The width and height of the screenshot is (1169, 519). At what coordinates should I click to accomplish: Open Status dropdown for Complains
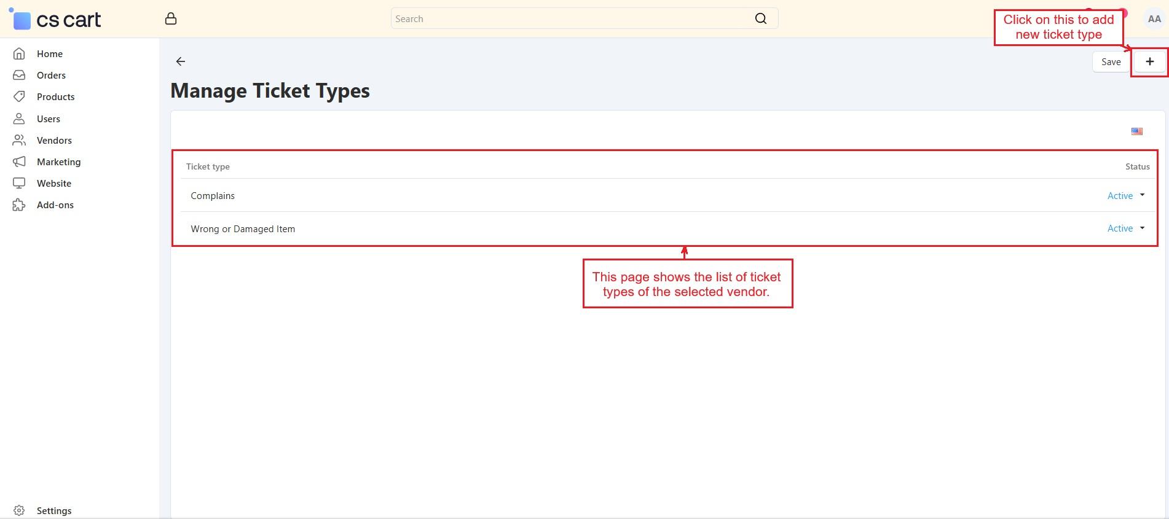[1125, 195]
